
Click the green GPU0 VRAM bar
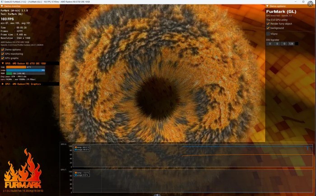(9, 73)
